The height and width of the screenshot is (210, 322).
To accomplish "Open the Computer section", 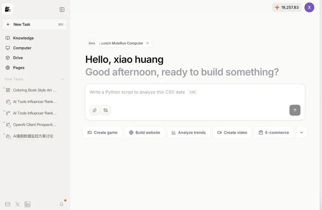I will point(22,48).
